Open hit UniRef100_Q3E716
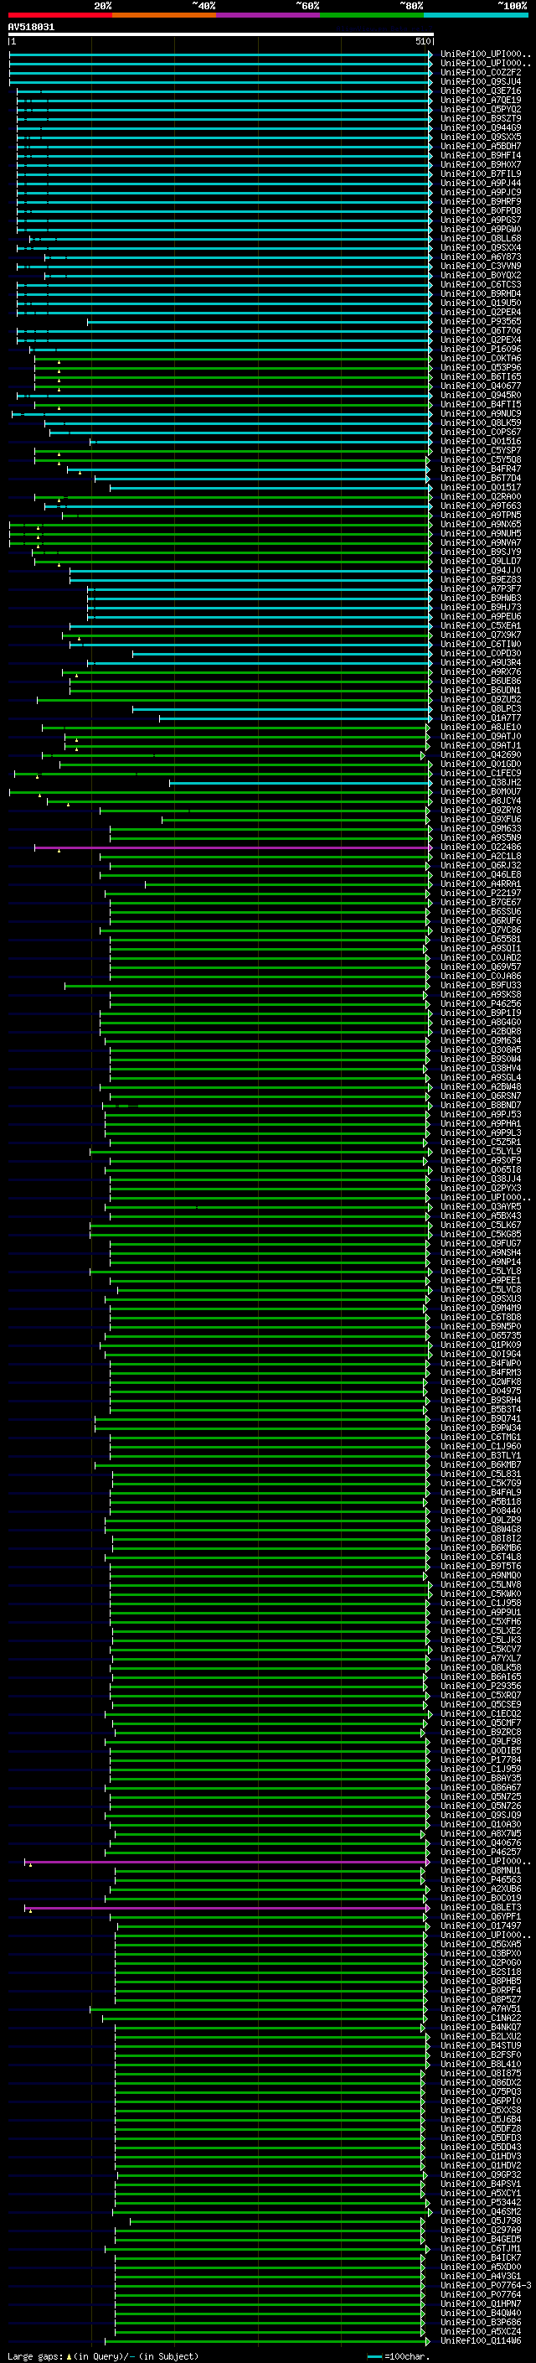536x2363 pixels. click(x=481, y=91)
